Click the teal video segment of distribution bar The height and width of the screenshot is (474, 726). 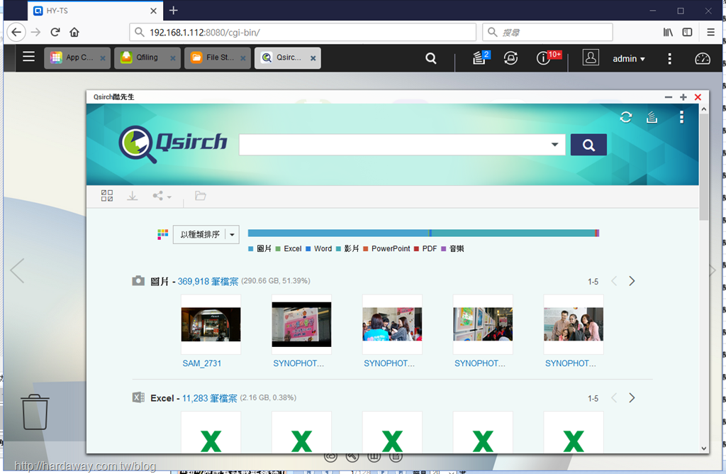click(513, 233)
